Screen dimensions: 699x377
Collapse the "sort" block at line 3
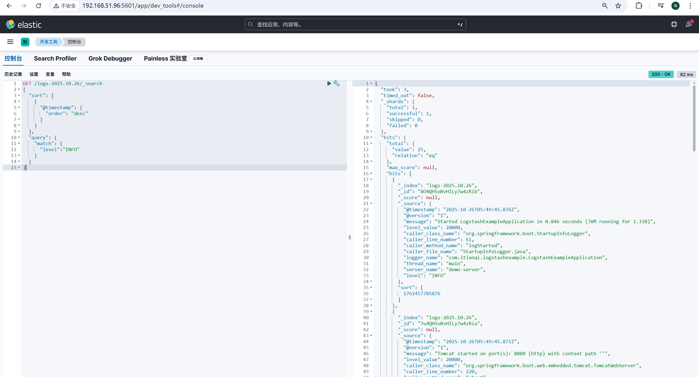tap(19, 95)
